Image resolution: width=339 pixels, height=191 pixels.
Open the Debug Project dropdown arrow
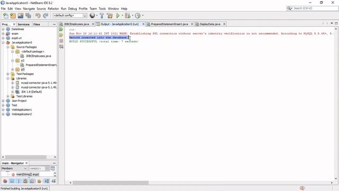click(132, 15)
